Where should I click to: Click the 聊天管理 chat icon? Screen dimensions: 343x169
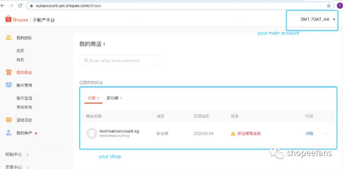[9, 85]
